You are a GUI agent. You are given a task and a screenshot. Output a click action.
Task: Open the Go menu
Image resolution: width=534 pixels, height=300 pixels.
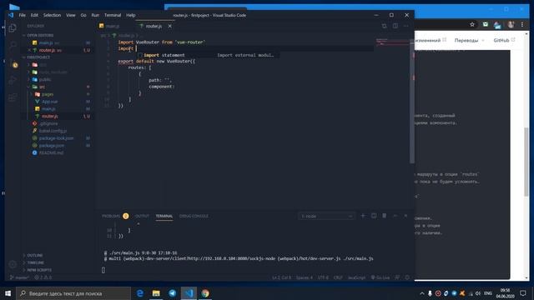click(x=83, y=15)
